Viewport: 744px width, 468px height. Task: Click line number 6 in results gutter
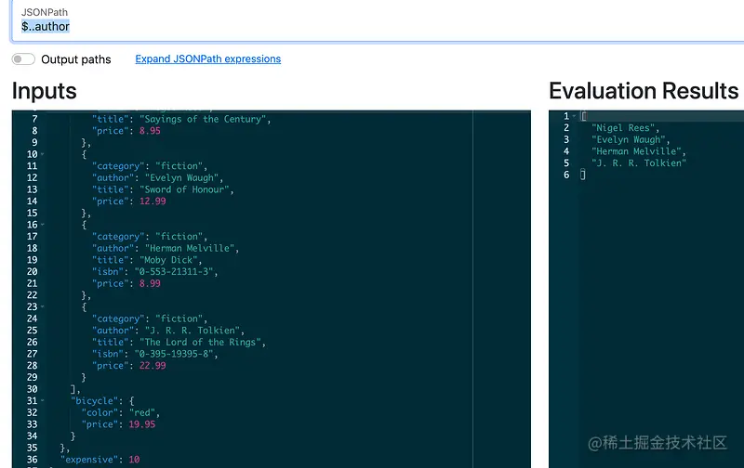[566, 175]
